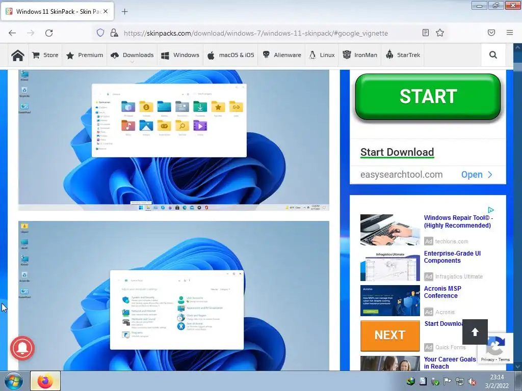Click the red notification bell icon

pyautogui.click(x=22, y=348)
